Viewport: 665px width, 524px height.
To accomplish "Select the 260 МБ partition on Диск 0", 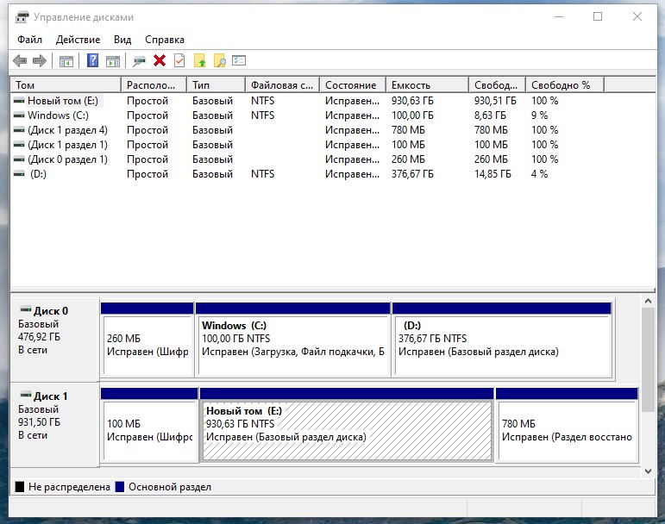I will coord(147,339).
